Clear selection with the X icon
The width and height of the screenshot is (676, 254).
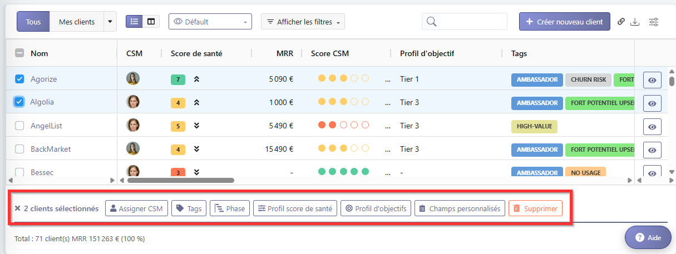tap(17, 208)
